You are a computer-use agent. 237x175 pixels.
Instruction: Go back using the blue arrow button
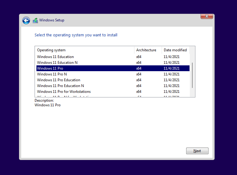tap(26, 20)
